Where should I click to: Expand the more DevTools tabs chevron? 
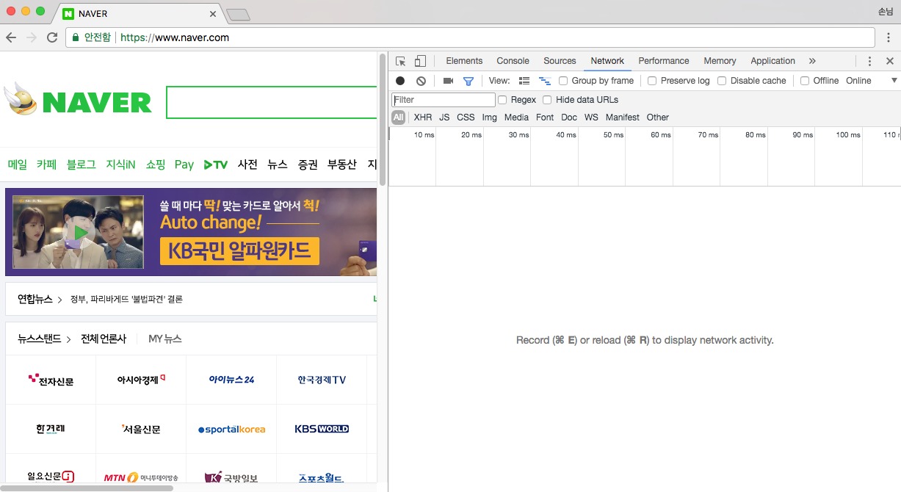click(x=812, y=61)
